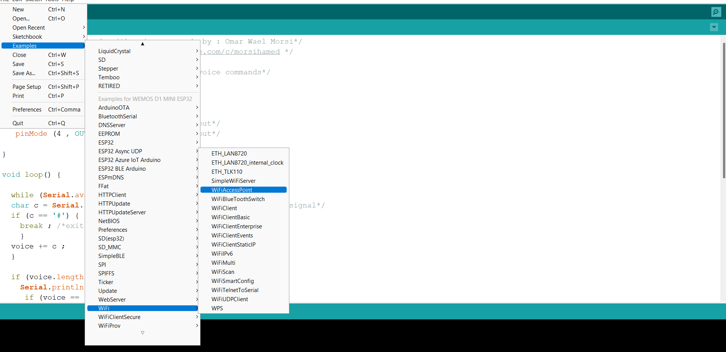Open the SPIFFS examples submenu
Image resolution: width=726 pixels, height=352 pixels.
(x=143, y=273)
